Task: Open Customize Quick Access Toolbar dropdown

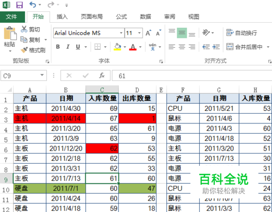Action: (66, 5)
